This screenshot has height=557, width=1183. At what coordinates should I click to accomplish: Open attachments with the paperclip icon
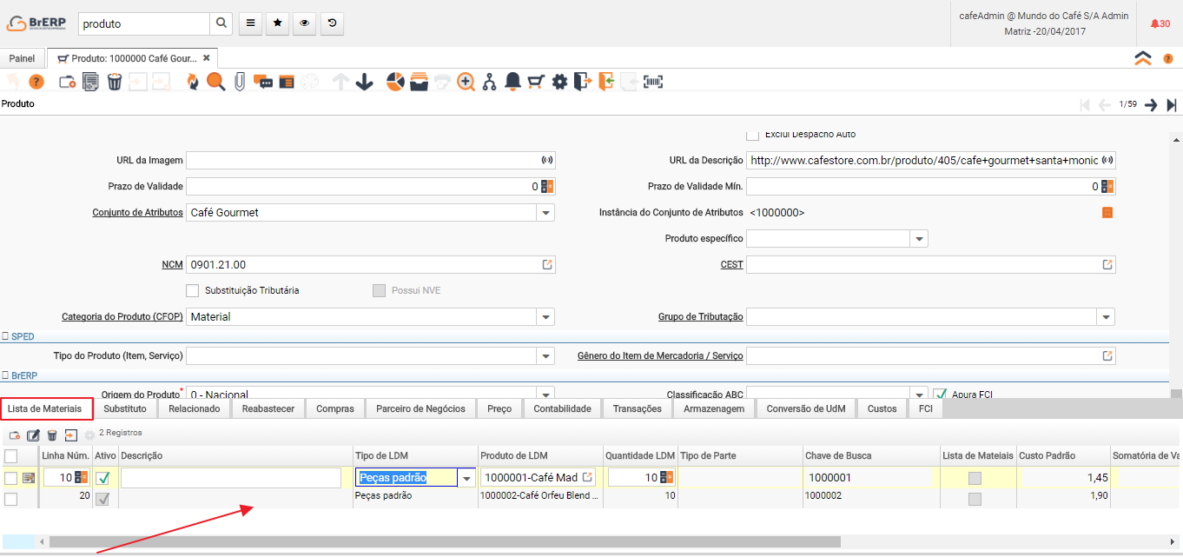(x=239, y=82)
